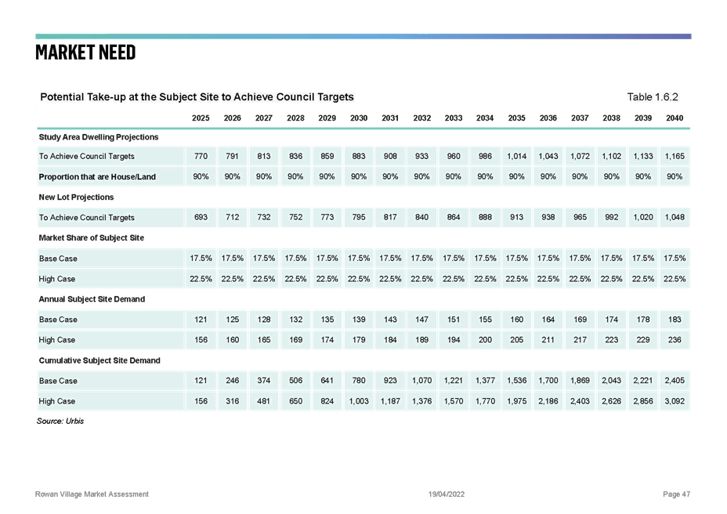Click the 2040 column header
Screen dimensions: 727x514
[675, 118]
